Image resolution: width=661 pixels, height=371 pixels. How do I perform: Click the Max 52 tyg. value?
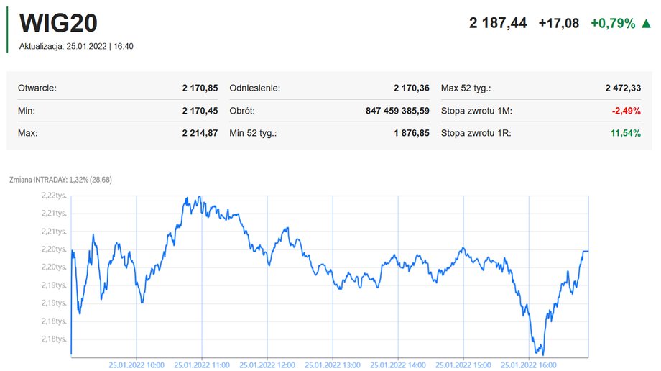[623, 88]
